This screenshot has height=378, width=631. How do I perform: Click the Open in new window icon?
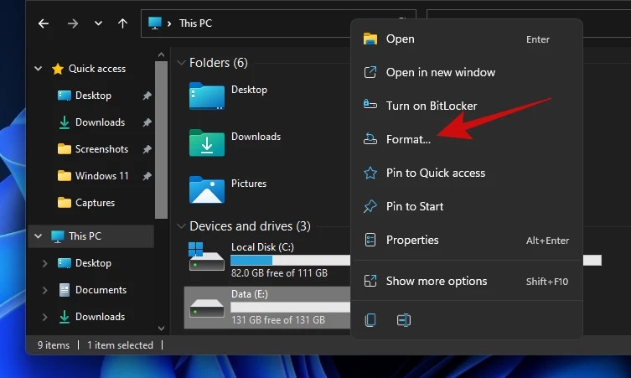coord(370,72)
